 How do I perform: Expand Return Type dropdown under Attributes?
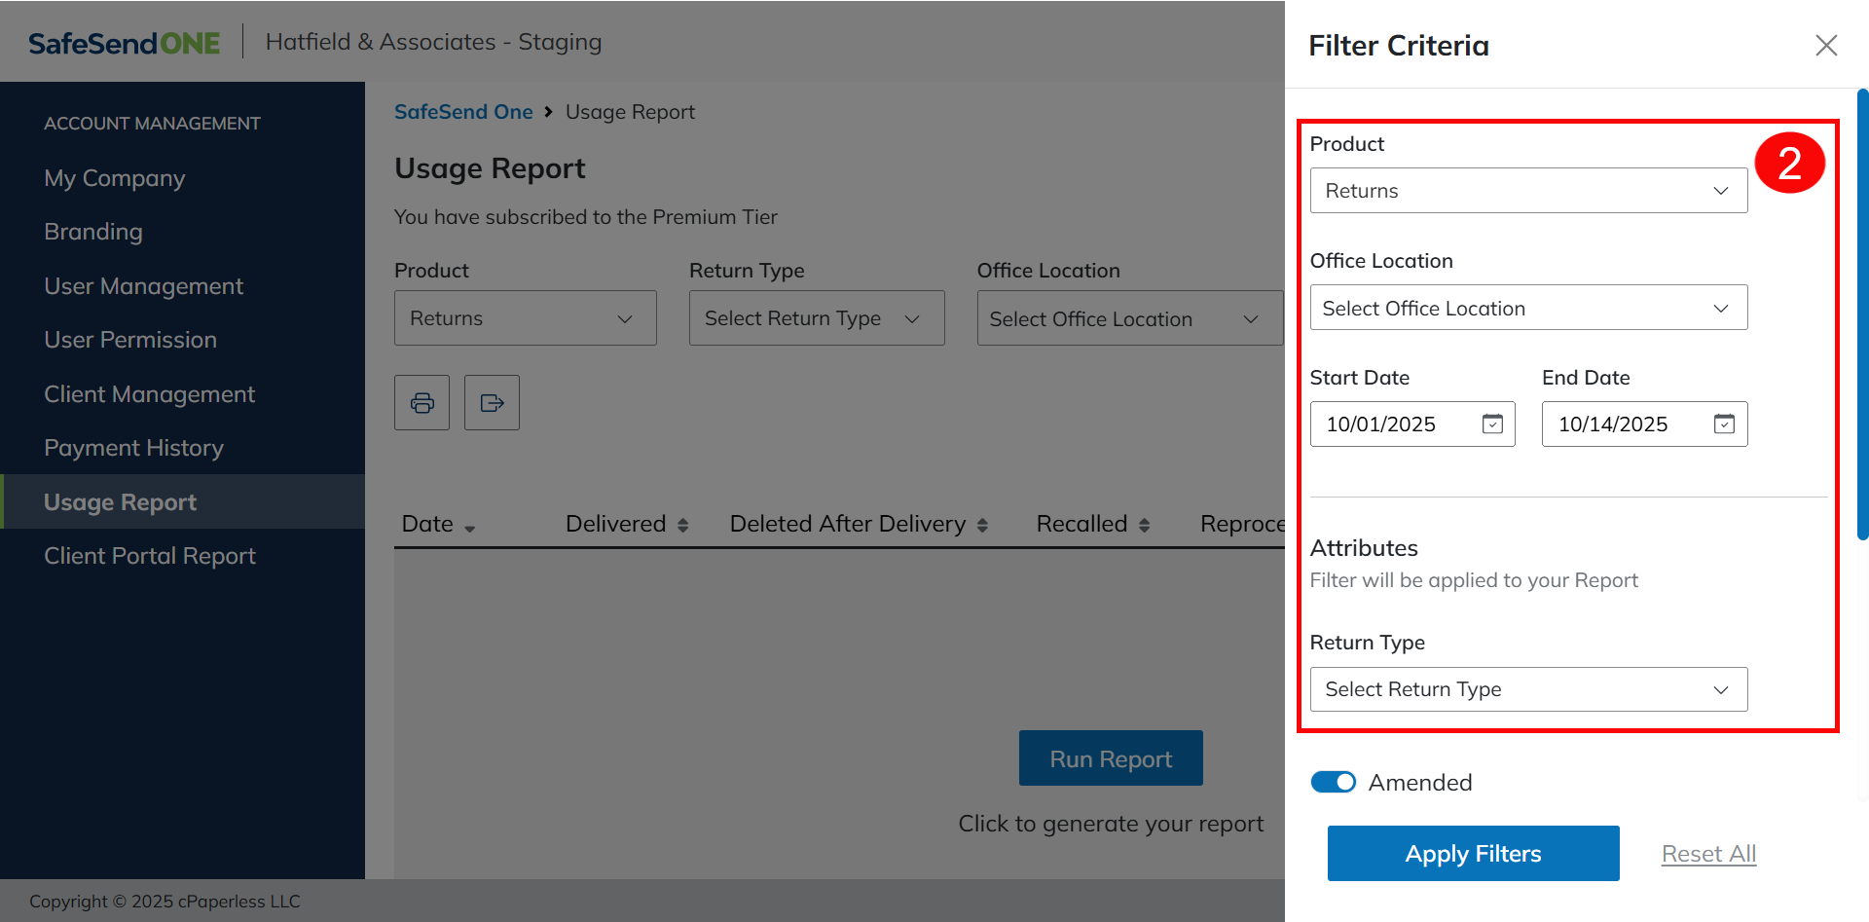1528,689
